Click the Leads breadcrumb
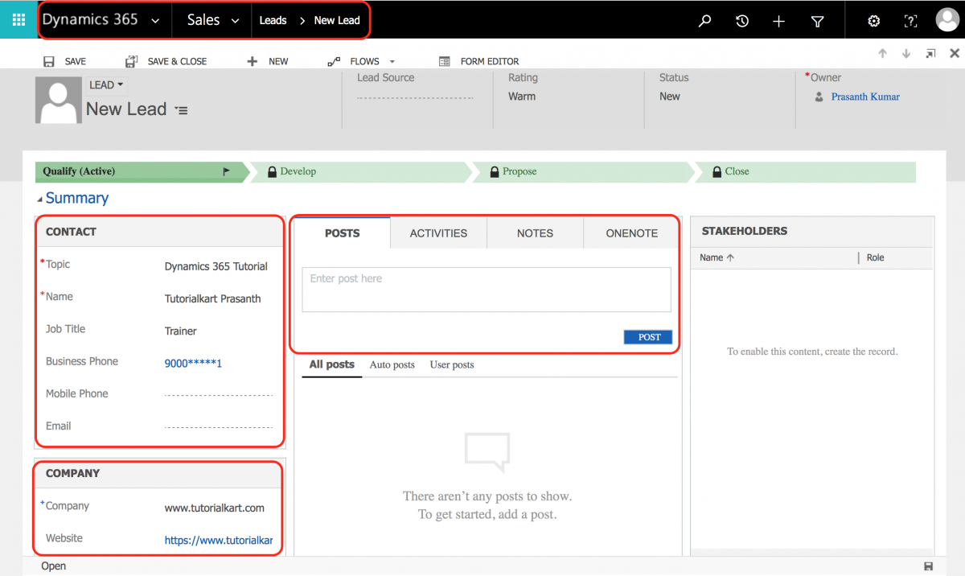Image resolution: width=965 pixels, height=576 pixels. coord(273,20)
